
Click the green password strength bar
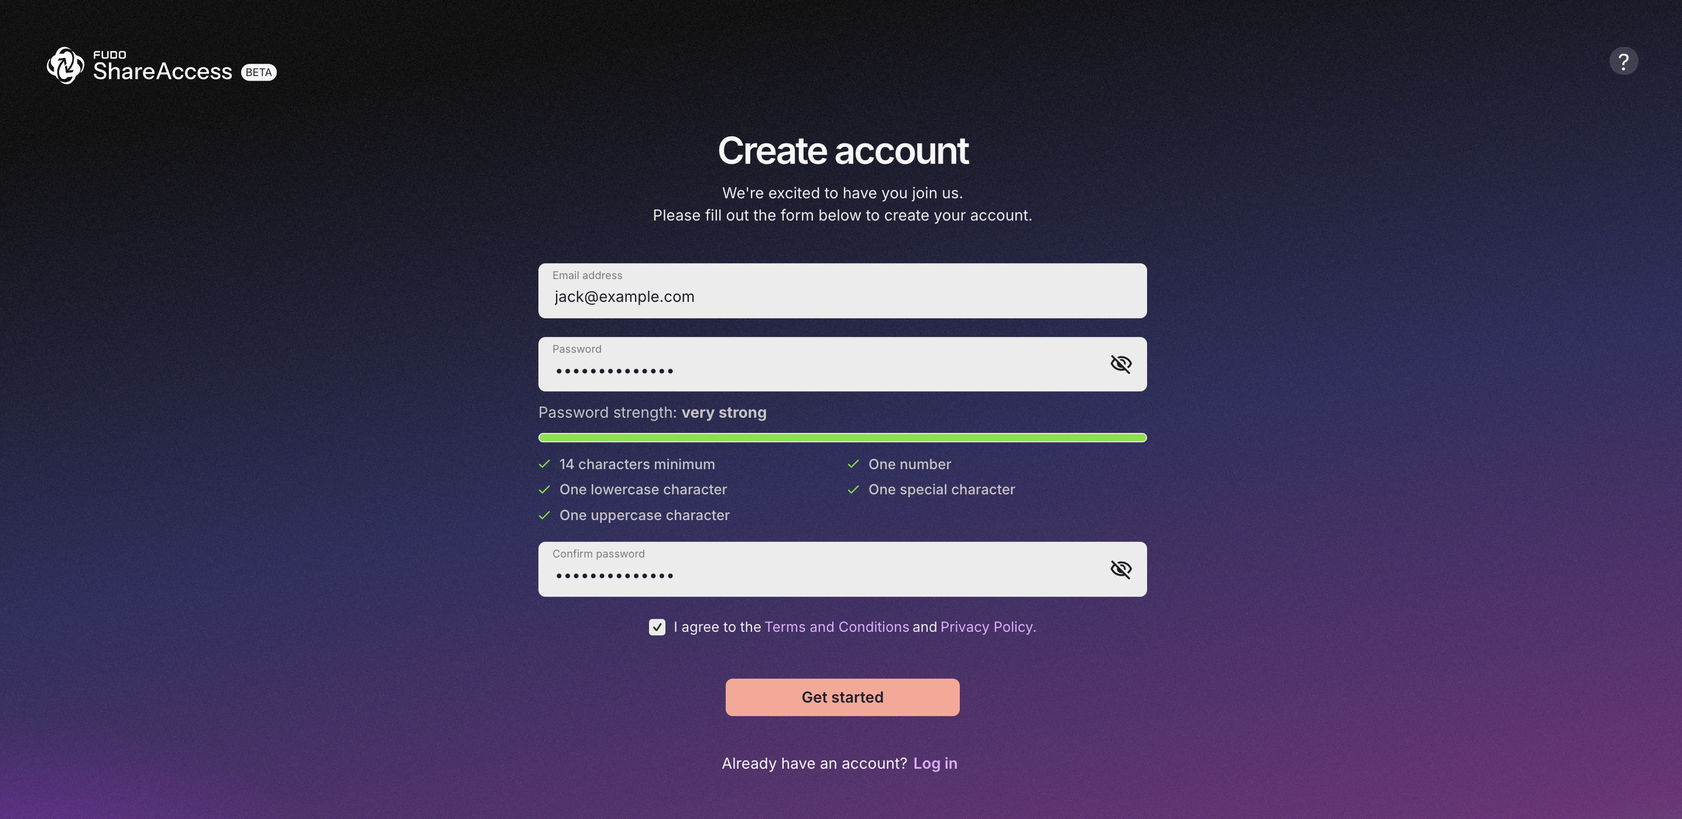(842, 438)
